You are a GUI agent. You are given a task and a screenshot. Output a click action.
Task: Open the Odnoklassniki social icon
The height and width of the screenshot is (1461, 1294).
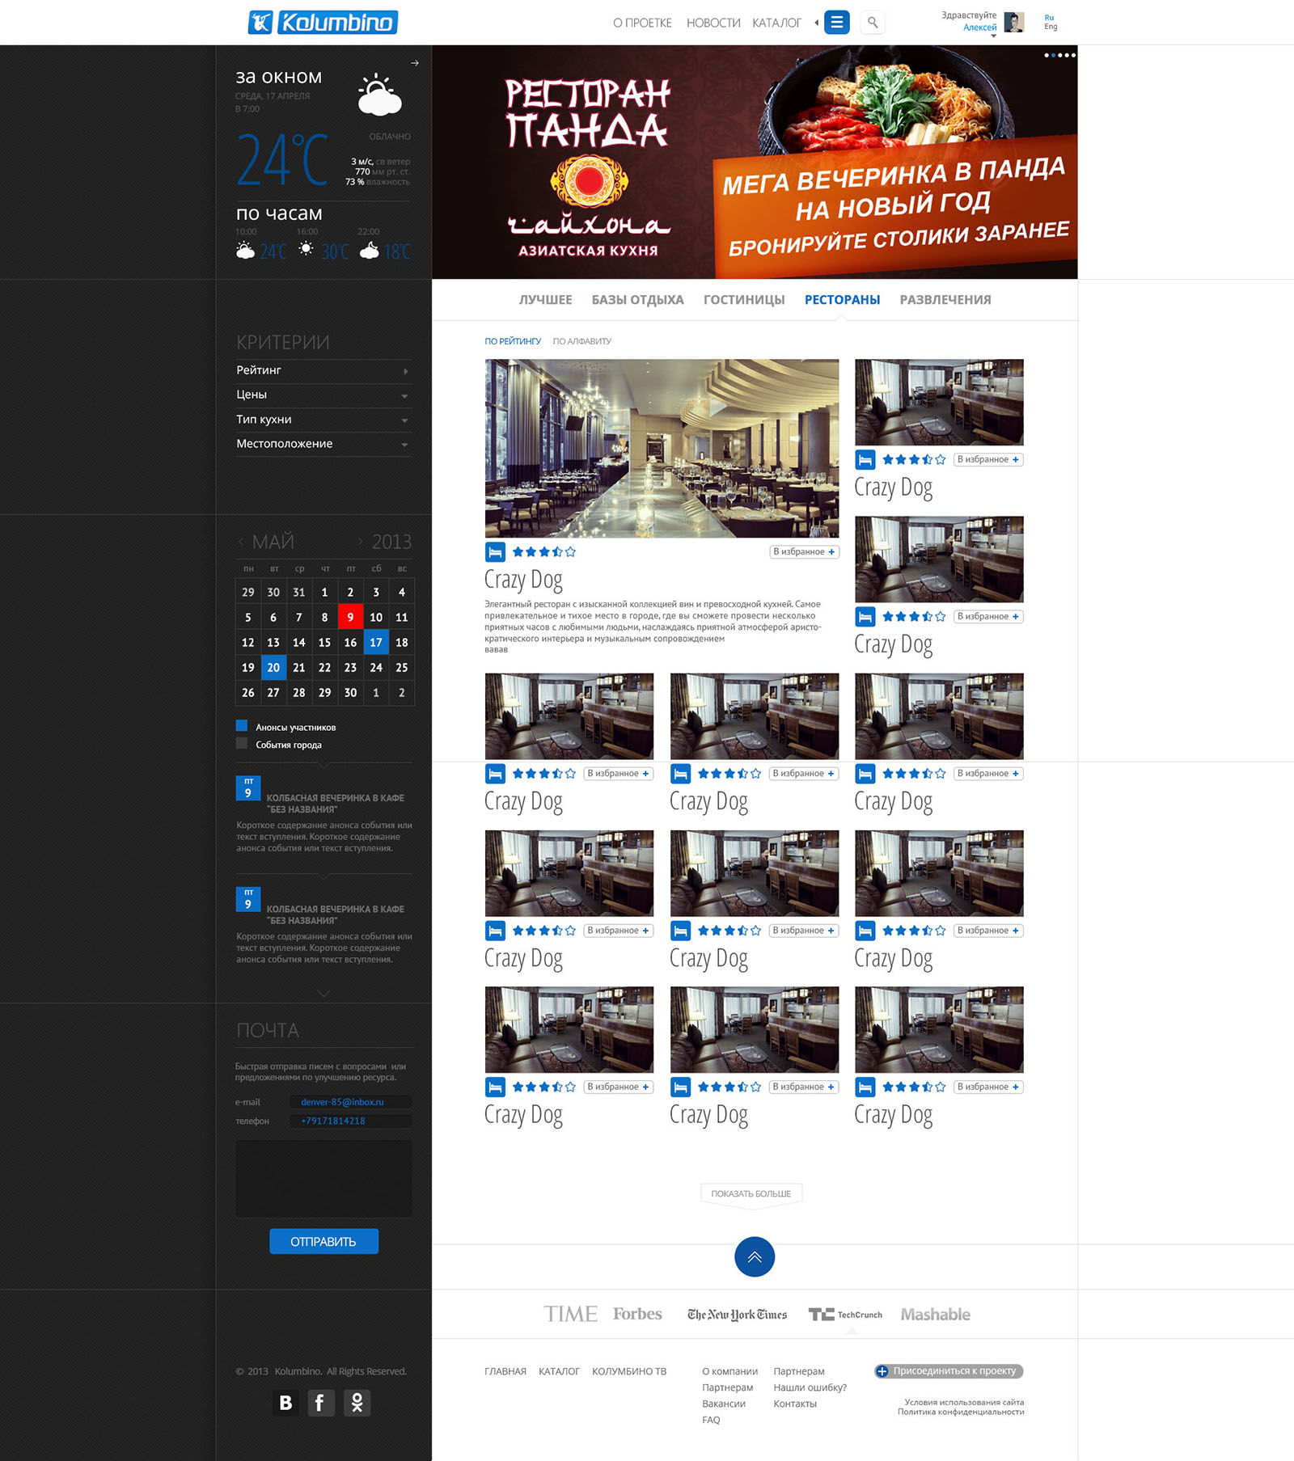point(357,1403)
